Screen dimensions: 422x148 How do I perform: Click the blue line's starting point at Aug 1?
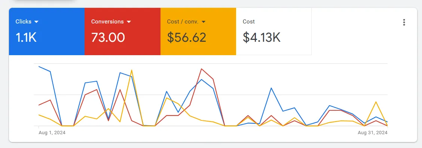point(39,66)
